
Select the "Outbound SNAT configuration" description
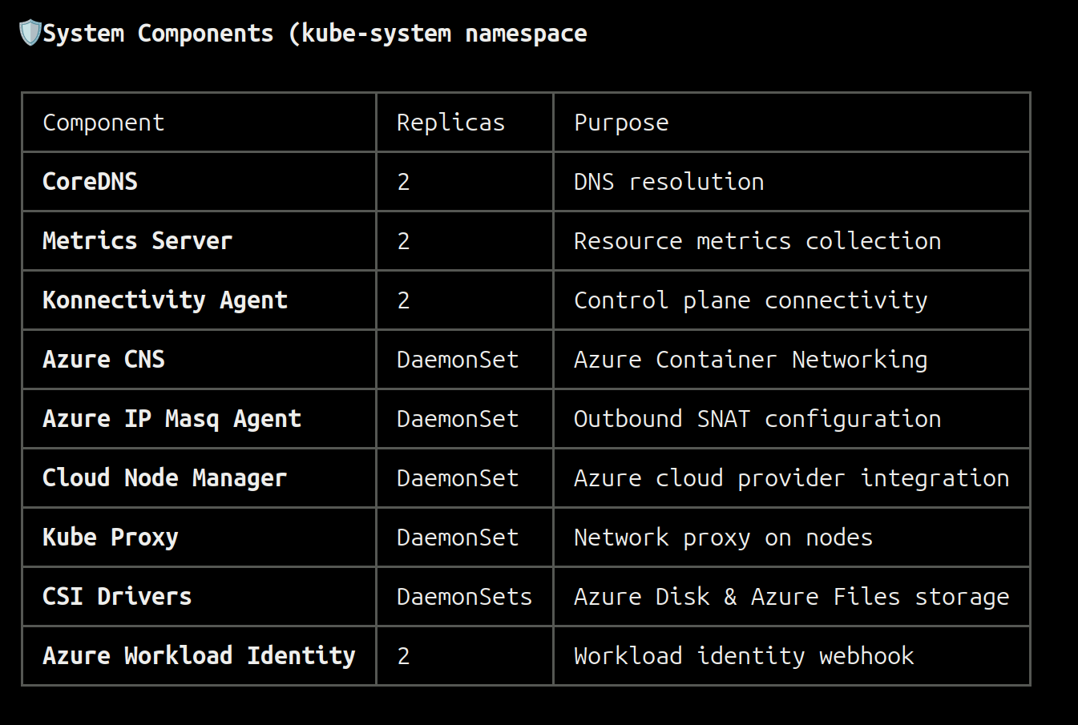point(757,419)
